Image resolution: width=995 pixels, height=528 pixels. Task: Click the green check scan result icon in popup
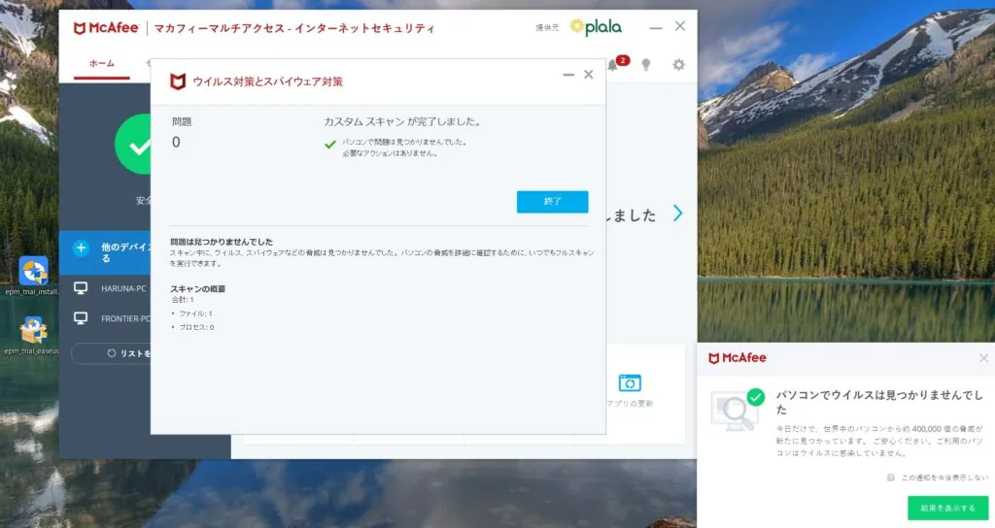756,397
